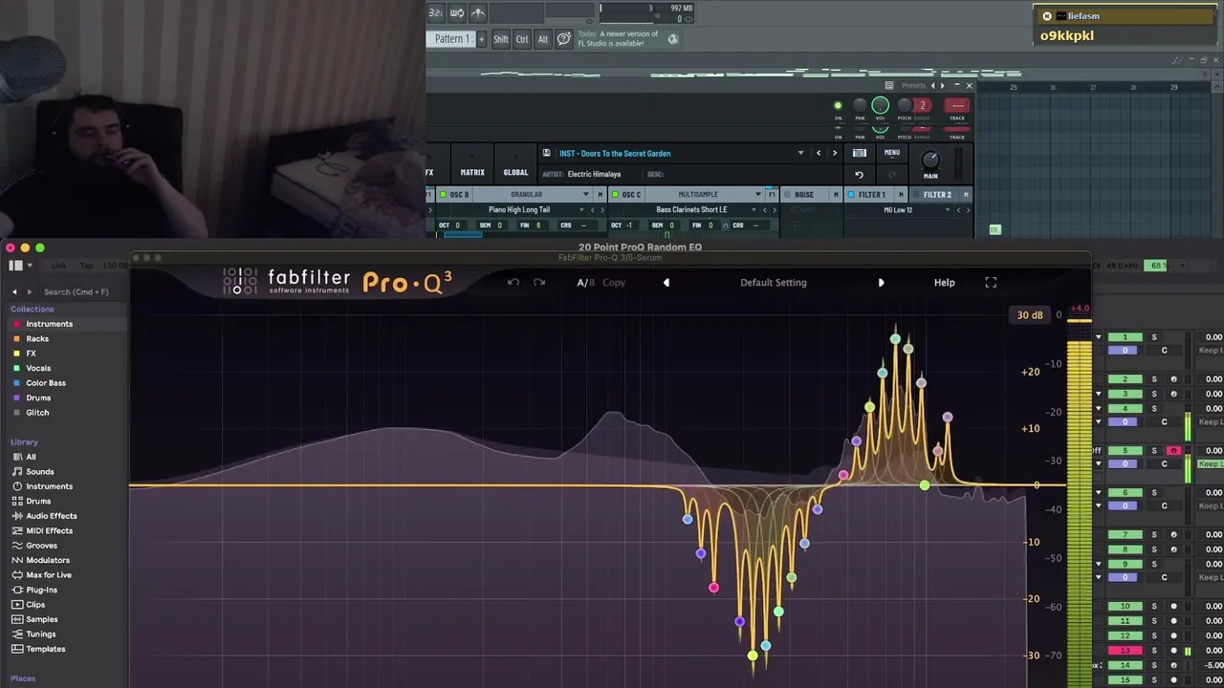Click the FL plugin window options icon beside Presets
This screenshot has height=688, width=1224.
(889, 86)
